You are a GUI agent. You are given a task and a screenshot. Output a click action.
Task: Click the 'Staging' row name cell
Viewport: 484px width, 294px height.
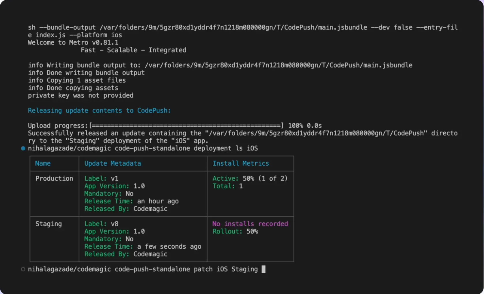[48, 224]
